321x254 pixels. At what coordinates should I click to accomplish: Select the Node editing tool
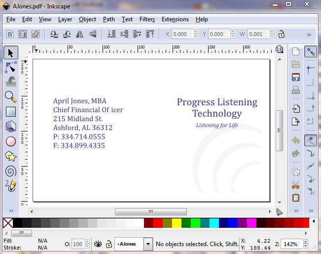point(11,67)
